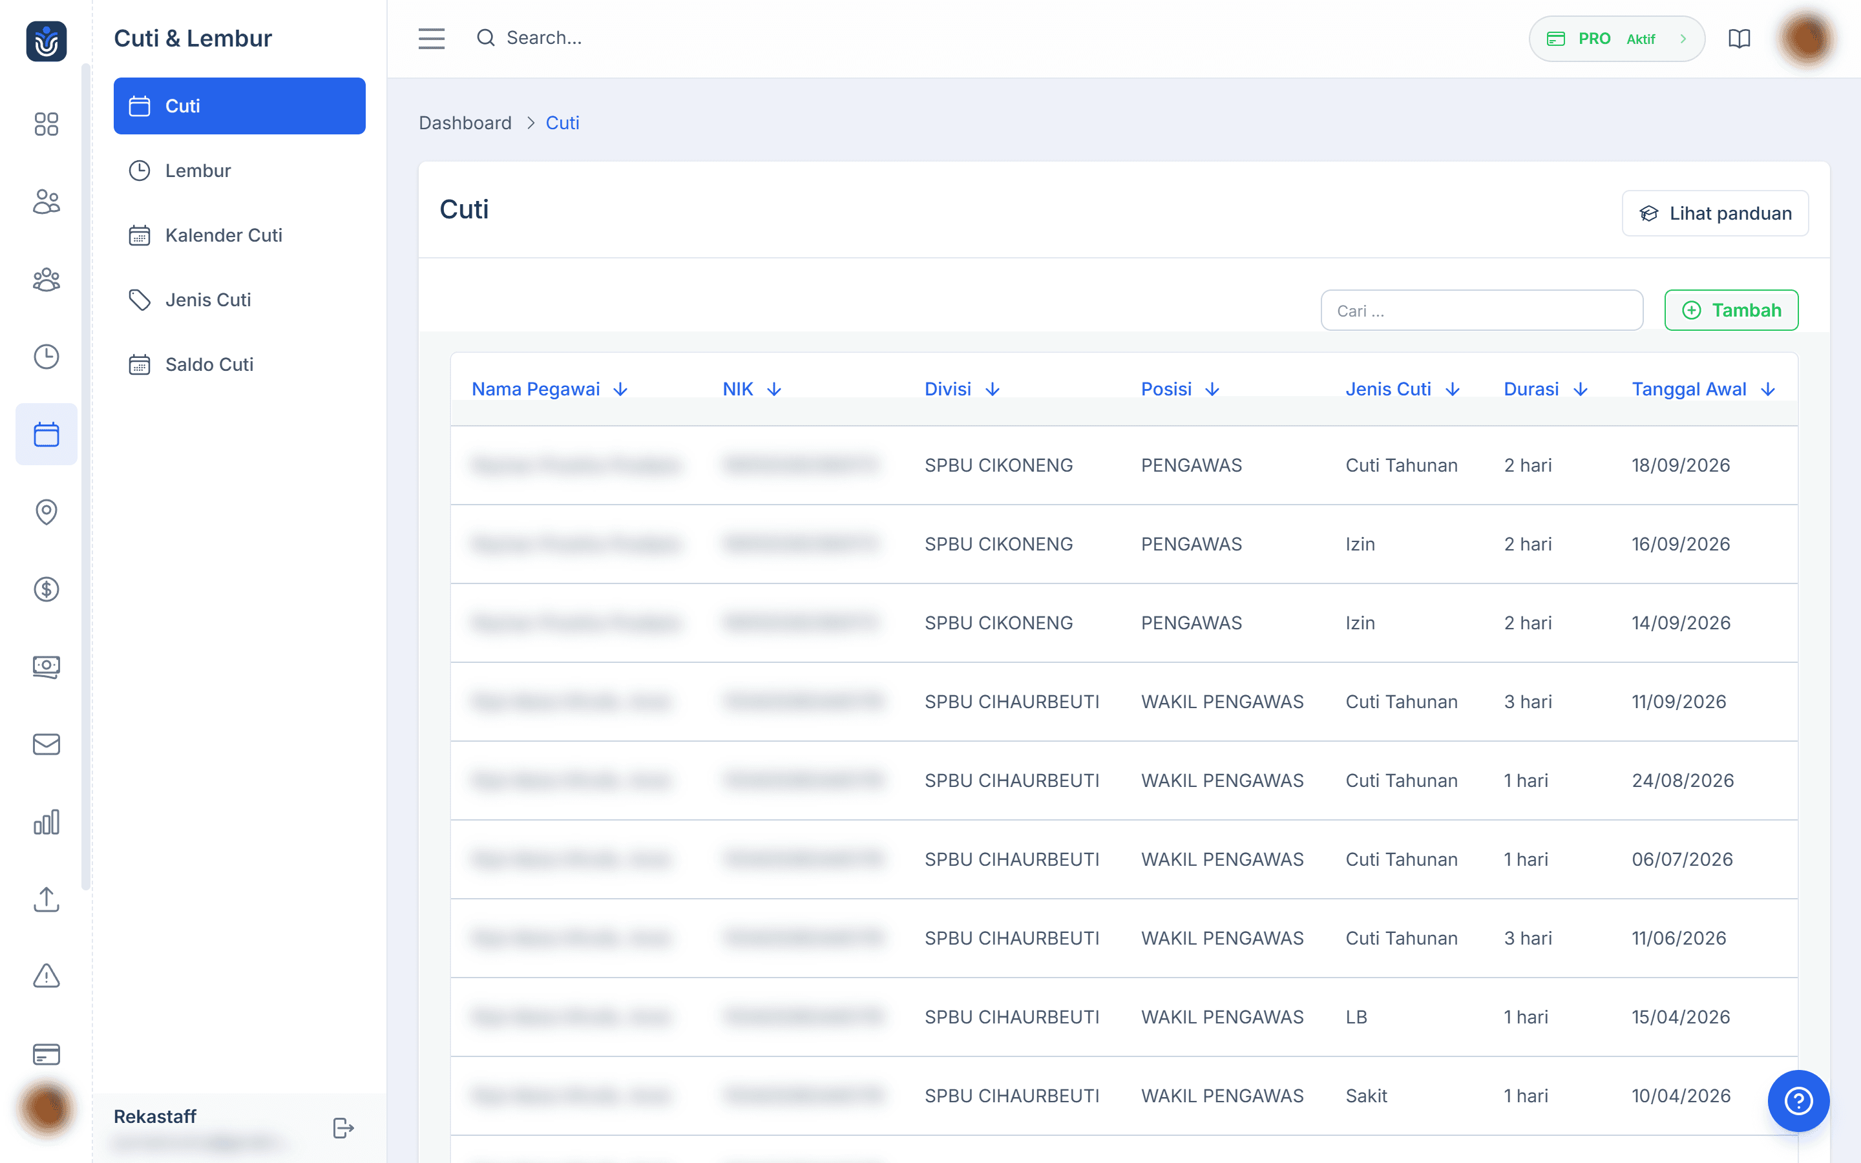
Task: Click the Sakit leave type cell
Action: [1367, 1096]
